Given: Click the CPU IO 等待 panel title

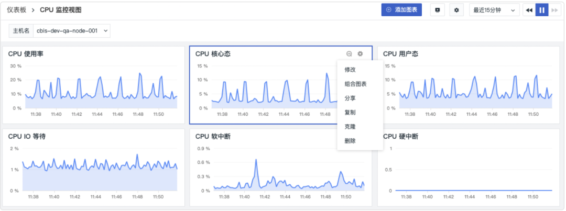Looking at the screenshot, I should click(27, 137).
